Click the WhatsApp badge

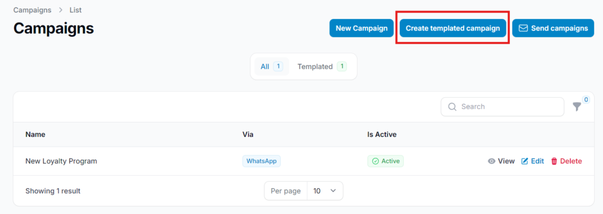coord(261,162)
